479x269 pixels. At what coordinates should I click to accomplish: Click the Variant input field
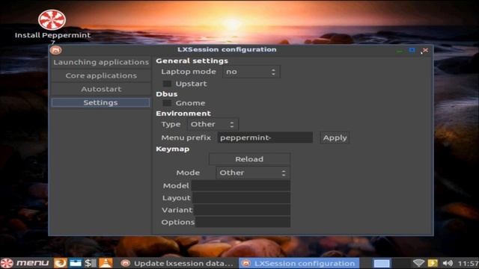pyautogui.click(x=242, y=210)
